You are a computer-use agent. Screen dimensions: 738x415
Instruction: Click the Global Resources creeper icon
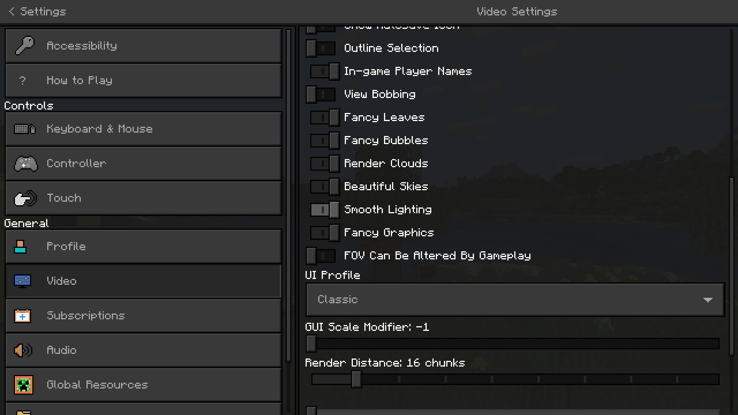pos(23,385)
